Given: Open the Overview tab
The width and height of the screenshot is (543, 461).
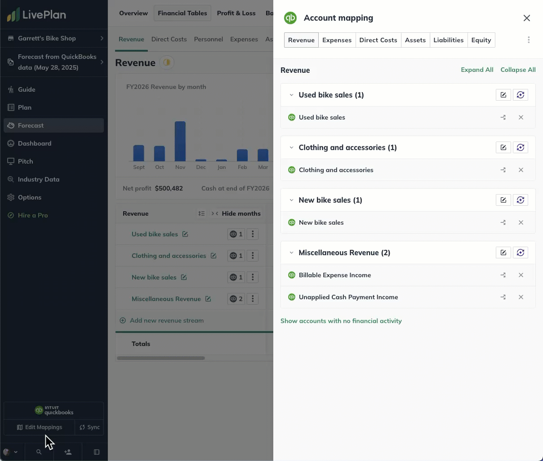Looking at the screenshot, I should (134, 13).
